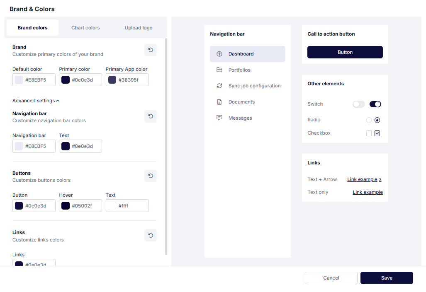
Task: Open the Upload logo tab
Action: point(139,28)
